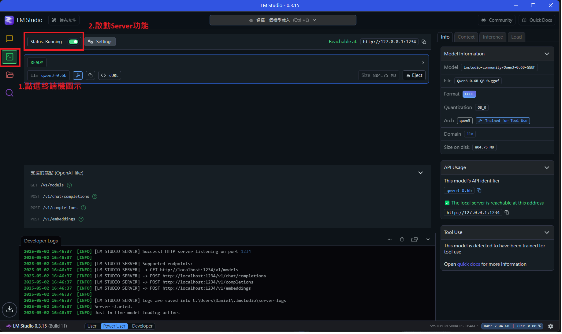The height and width of the screenshot is (334, 562).
Task: Switch to the Context tab
Action: [466, 37]
